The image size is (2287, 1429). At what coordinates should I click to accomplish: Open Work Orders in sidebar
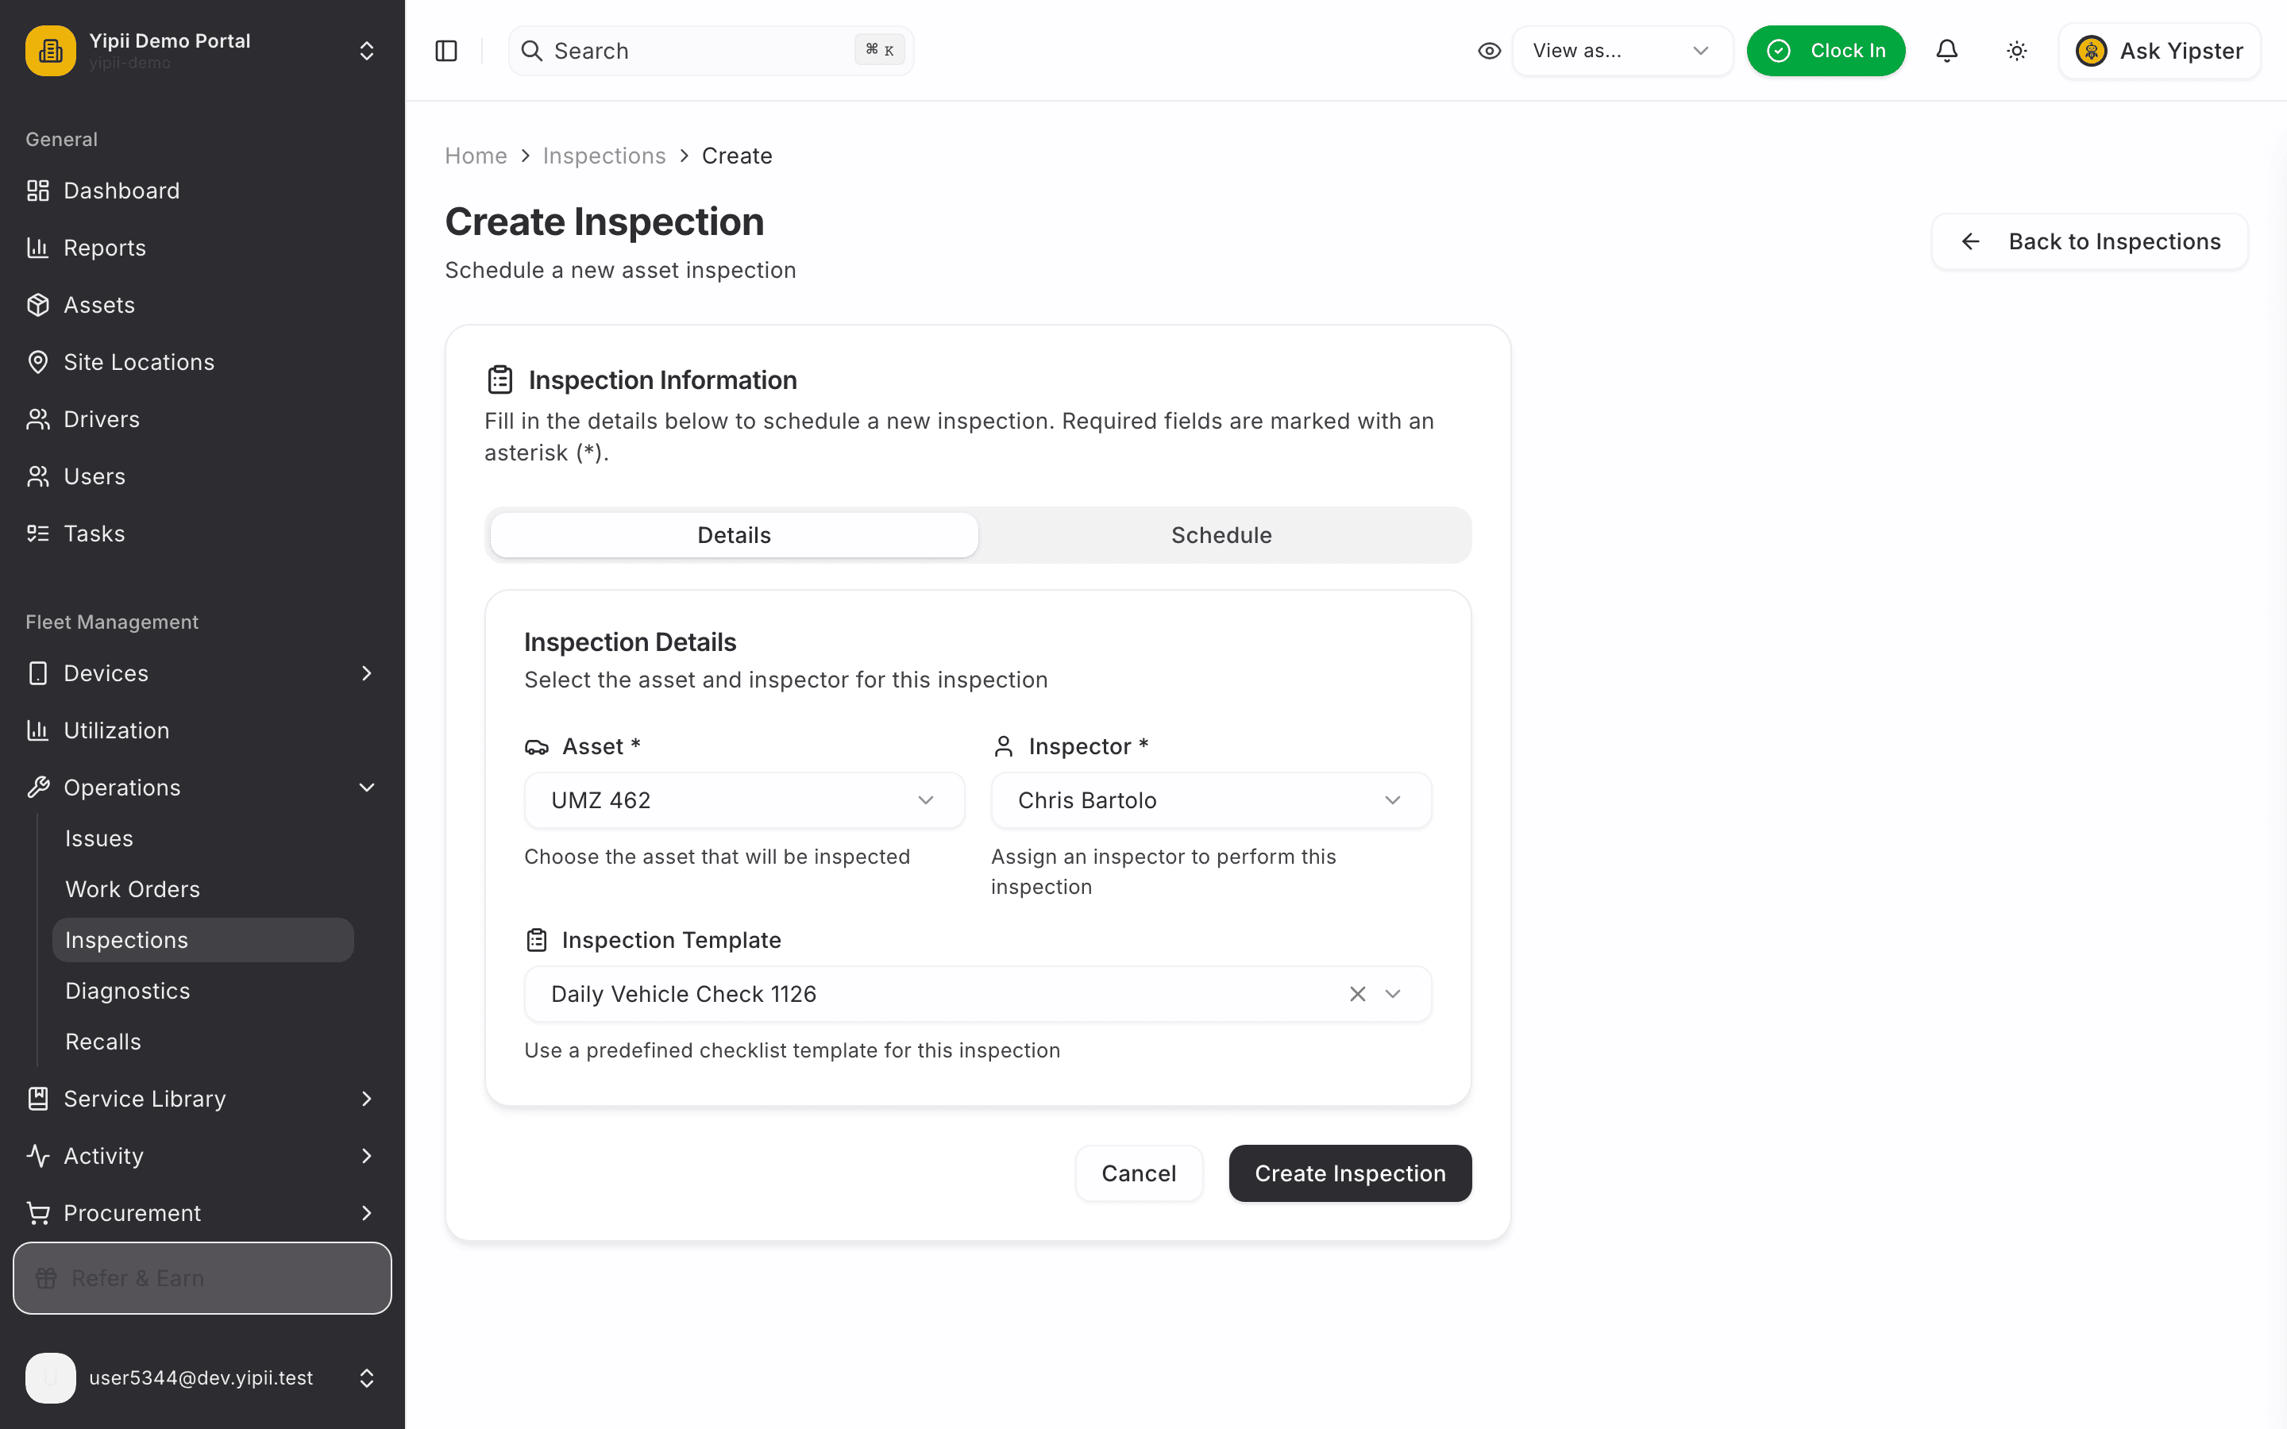pos(203,889)
